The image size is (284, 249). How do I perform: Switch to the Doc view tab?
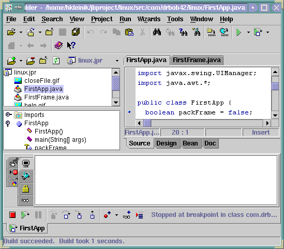click(x=210, y=143)
